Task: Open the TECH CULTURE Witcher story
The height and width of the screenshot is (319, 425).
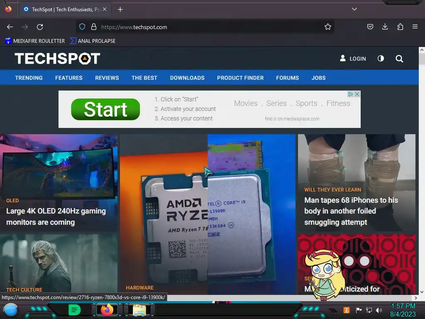Action: (x=59, y=264)
